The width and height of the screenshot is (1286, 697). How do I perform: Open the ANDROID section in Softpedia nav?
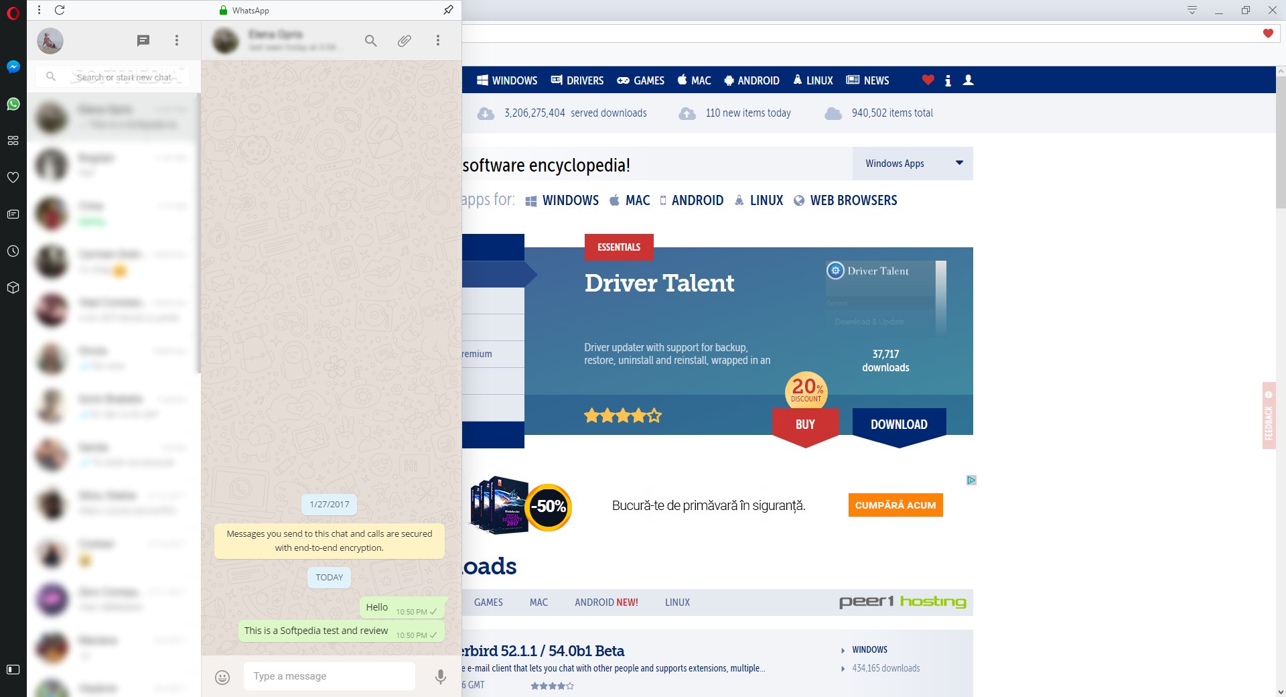tap(752, 80)
